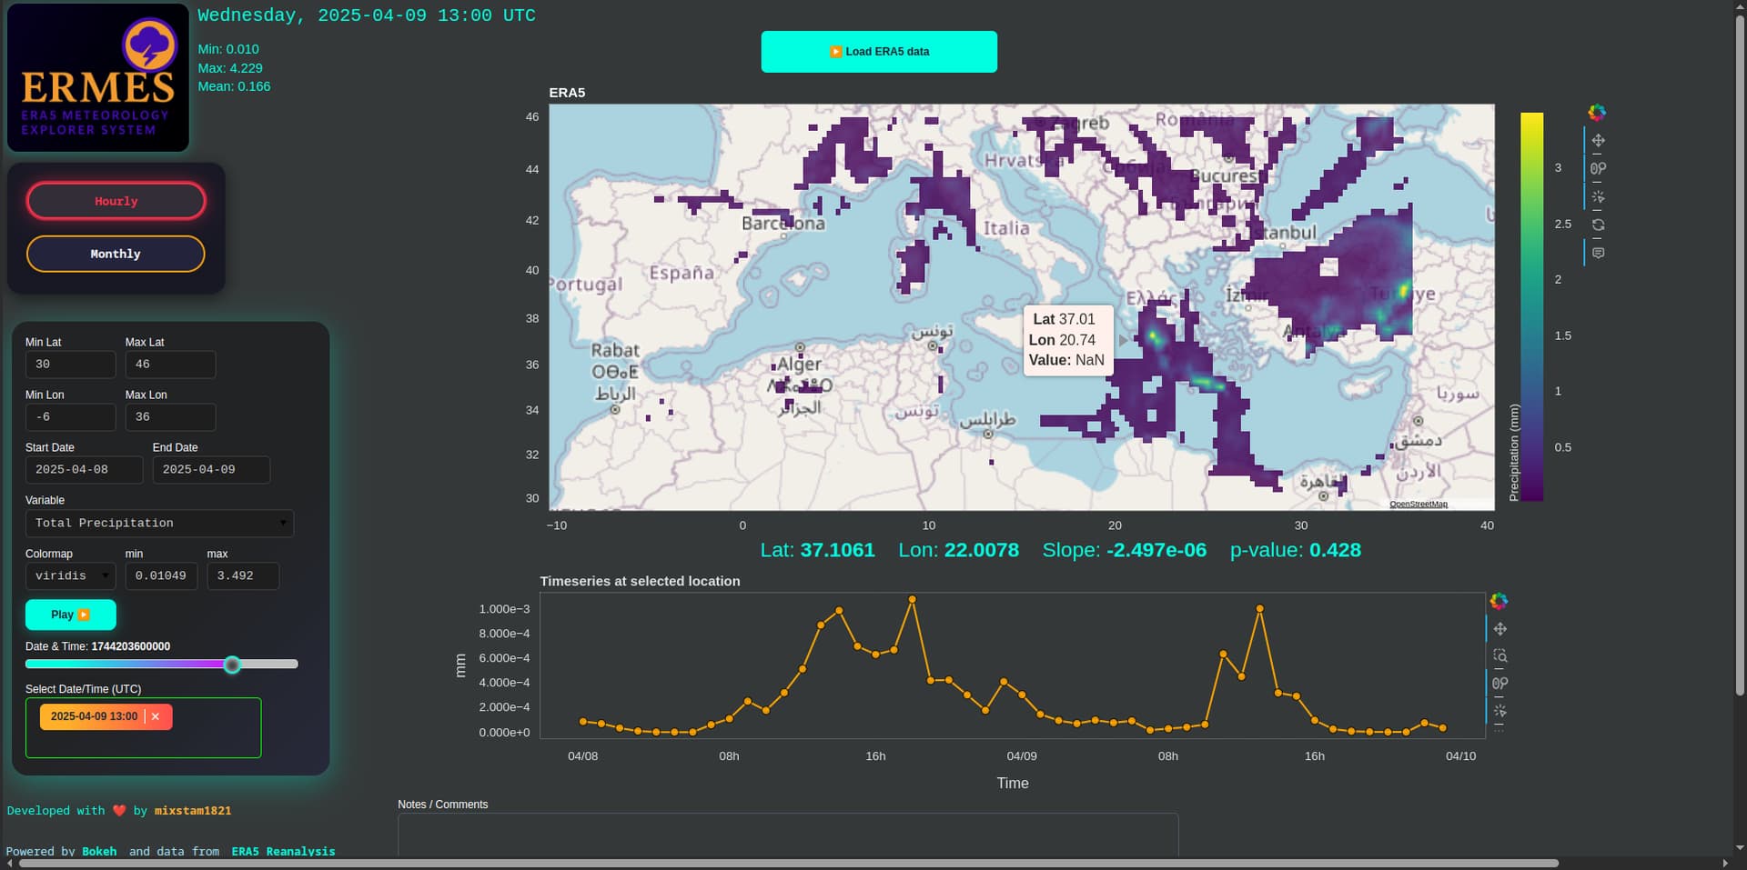Image resolution: width=1747 pixels, height=870 pixels.
Task: Remove the 2025-04-09 13:00 date tag
Action: click(x=156, y=716)
